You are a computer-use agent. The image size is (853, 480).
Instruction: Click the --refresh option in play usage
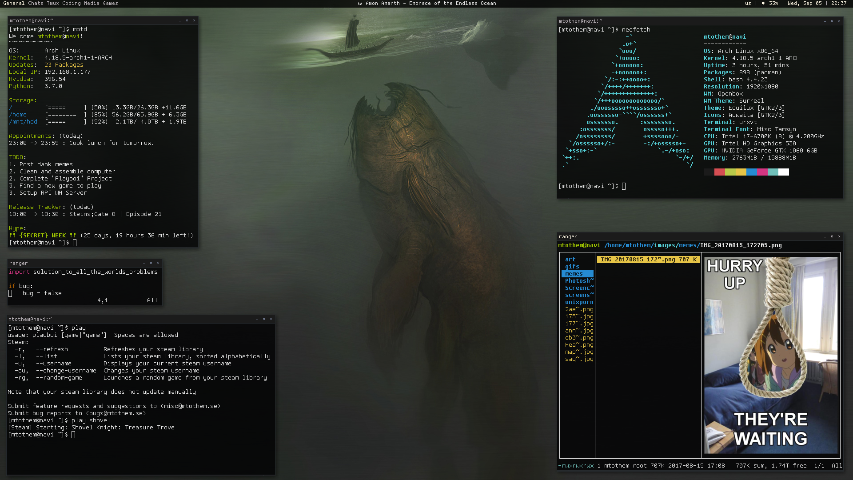[x=52, y=349]
